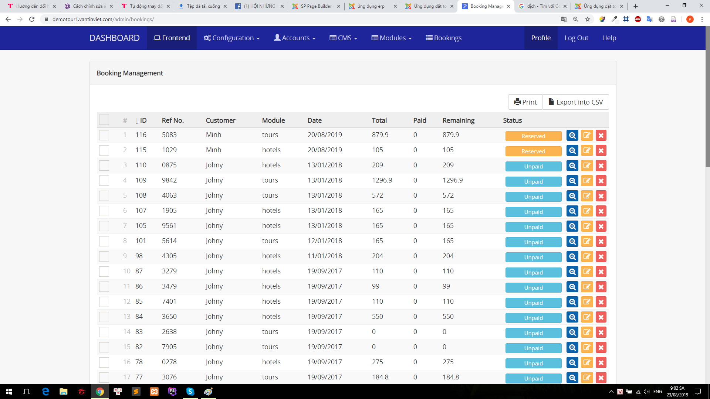
Task: Delete booking ID 82
Action: point(601,348)
